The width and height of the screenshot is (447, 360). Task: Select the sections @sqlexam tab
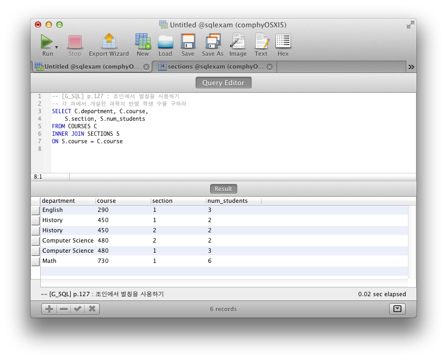coord(215,67)
